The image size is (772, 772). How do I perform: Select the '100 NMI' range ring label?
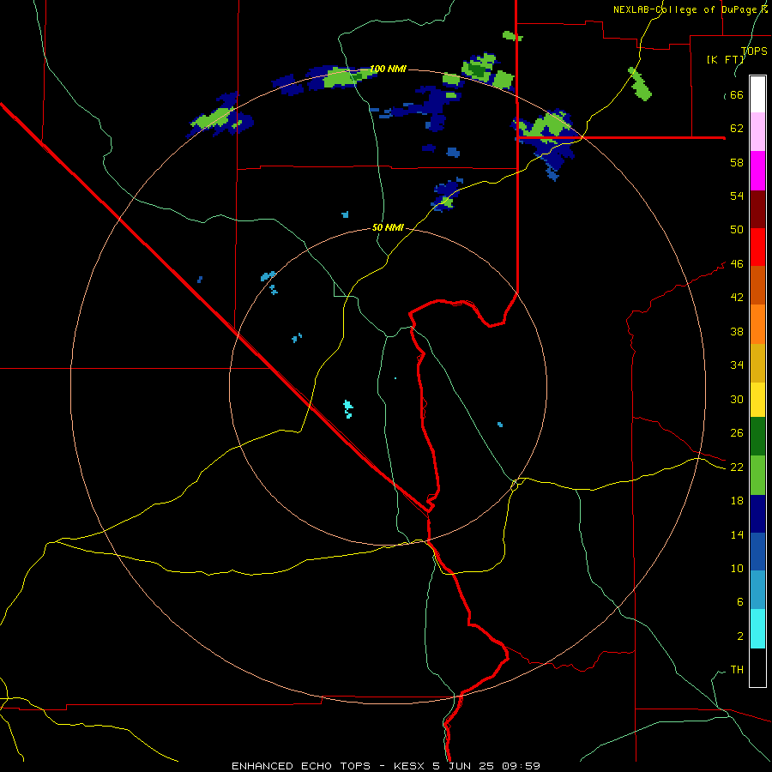pos(388,69)
